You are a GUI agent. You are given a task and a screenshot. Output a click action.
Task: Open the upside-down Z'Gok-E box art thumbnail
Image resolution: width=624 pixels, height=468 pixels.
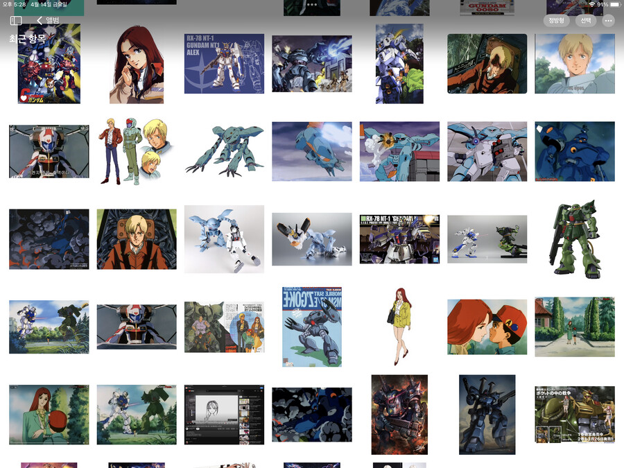coord(312,327)
